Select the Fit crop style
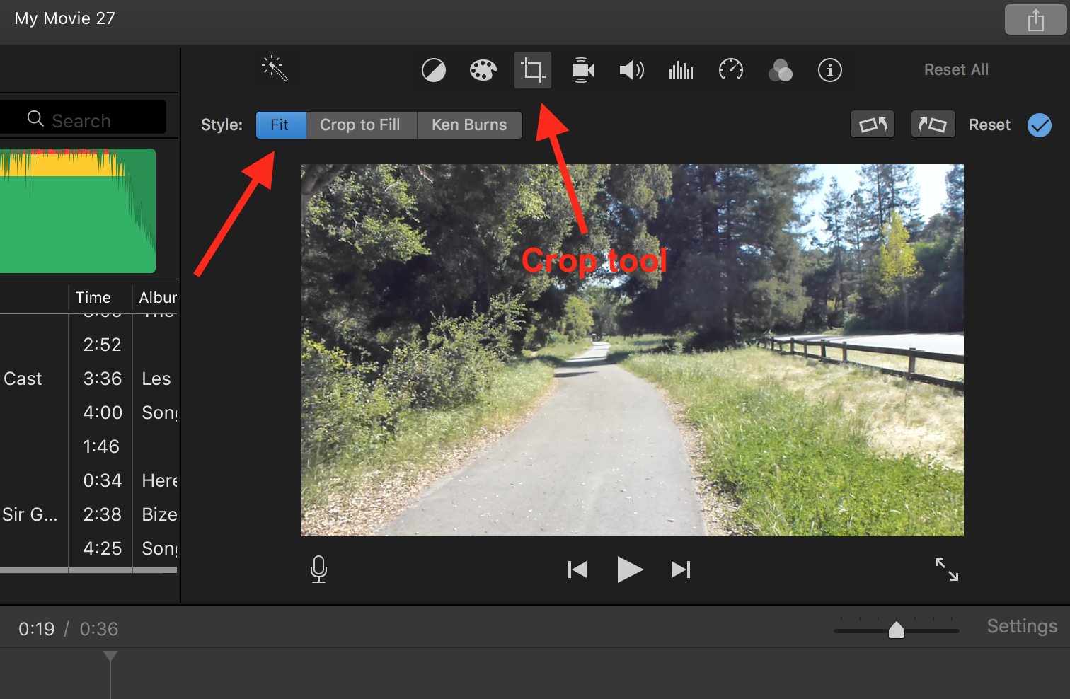Screen dimensions: 1070x699 (281, 125)
